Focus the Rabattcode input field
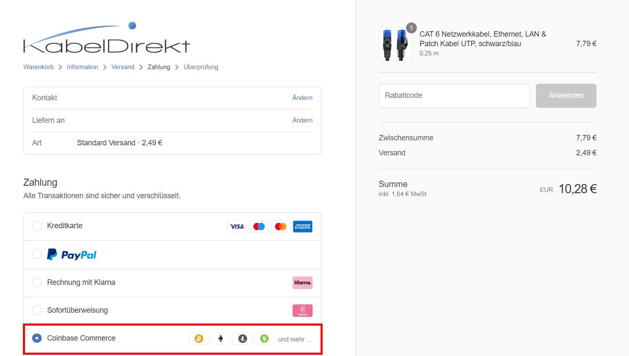629x356 pixels. coord(454,96)
